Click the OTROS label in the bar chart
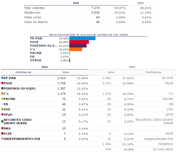This screenshot has height=154, width=176. pos(36,60)
